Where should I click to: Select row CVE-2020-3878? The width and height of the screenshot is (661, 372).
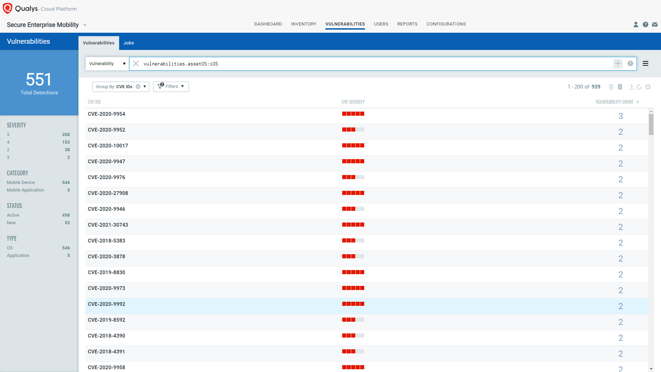(x=367, y=259)
